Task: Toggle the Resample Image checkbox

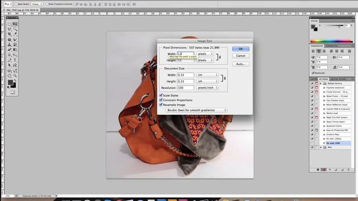Action: click(x=161, y=105)
